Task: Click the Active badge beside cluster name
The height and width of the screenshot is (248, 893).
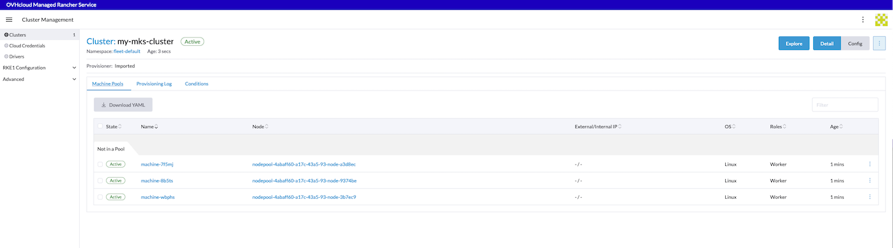Action: pos(192,41)
